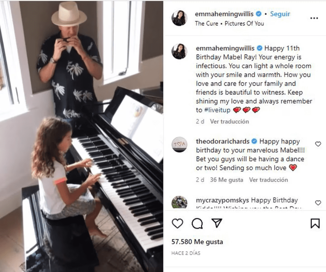Open mycrazypomskys profile avatar

click(180, 202)
